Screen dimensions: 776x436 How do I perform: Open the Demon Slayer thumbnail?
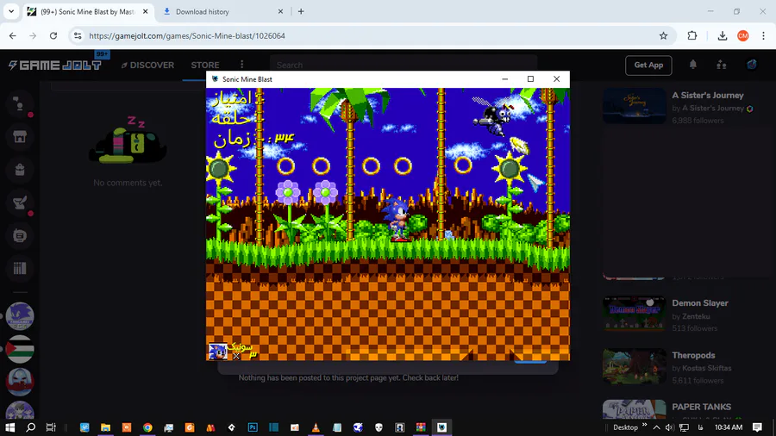pyautogui.click(x=634, y=314)
